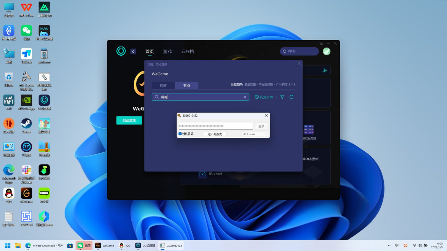Open the 云存档 tab in UU booster
The image size is (447, 251).
pos(188,51)
